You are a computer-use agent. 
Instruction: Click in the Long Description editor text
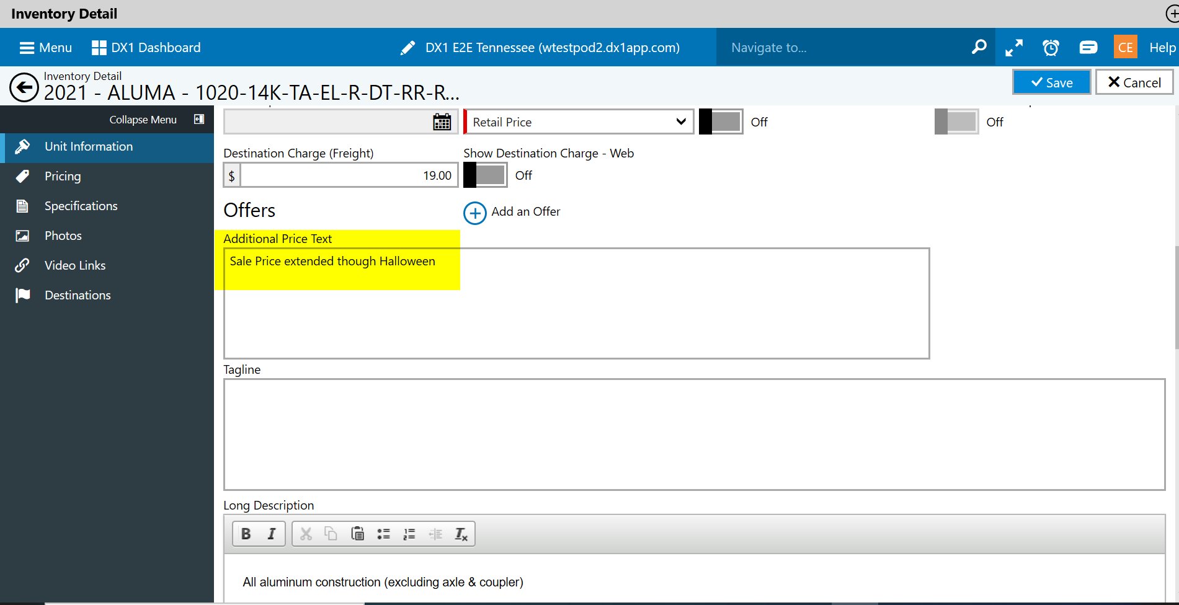click(x=383, y=582)
